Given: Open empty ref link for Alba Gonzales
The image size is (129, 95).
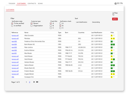Looking at the screenshot, I should coord(15,36).
